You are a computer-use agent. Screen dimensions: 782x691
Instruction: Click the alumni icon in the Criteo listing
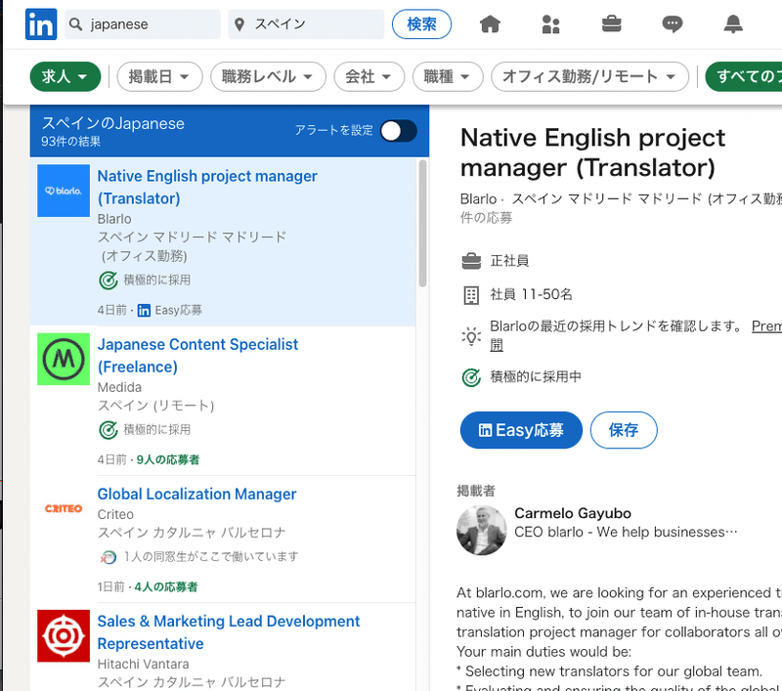tap(109, 557)
